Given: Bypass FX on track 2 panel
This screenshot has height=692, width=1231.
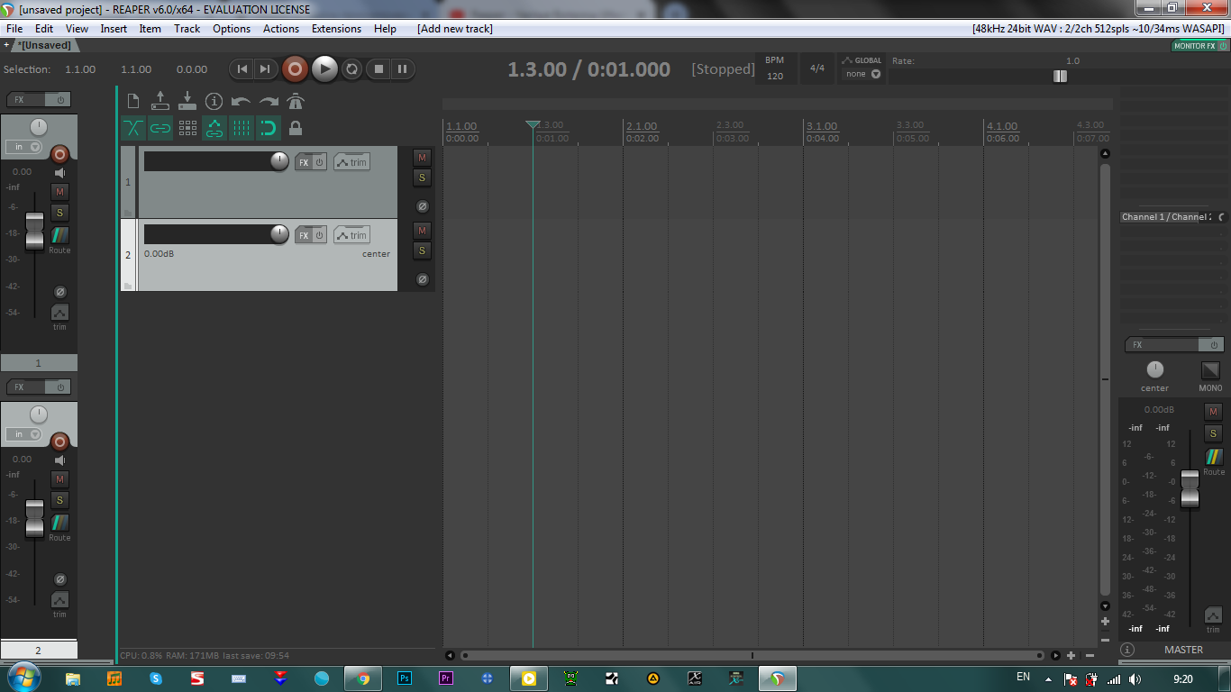Looking at the screenshot, I should point(319,235).
